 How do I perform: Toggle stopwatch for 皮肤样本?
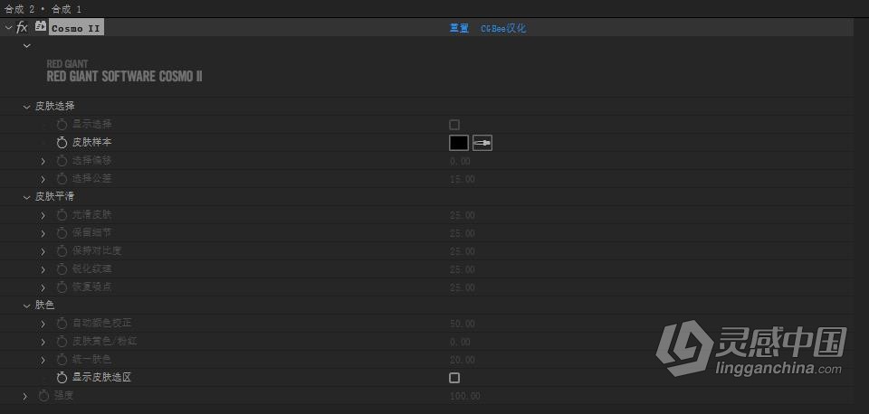tap(62, 143)
